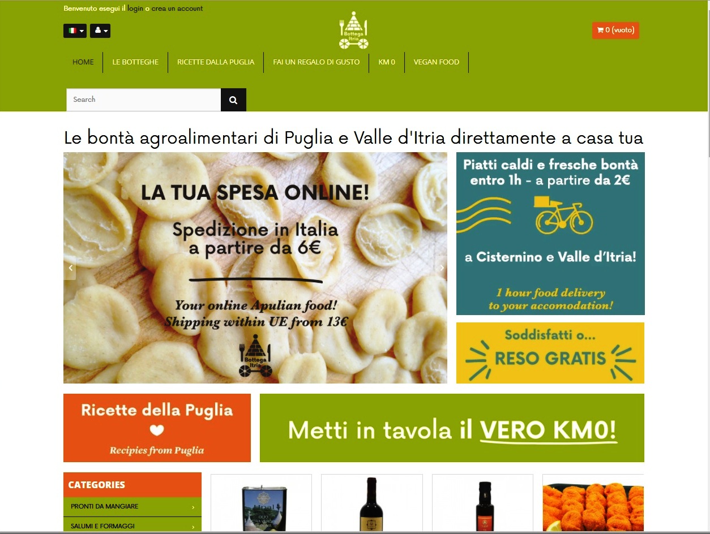
Task: Go to the previous slide with the left arrow
Action: pos(70,268)
